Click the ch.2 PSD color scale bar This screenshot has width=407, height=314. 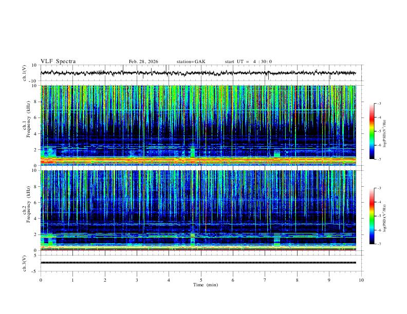(372, 216)
